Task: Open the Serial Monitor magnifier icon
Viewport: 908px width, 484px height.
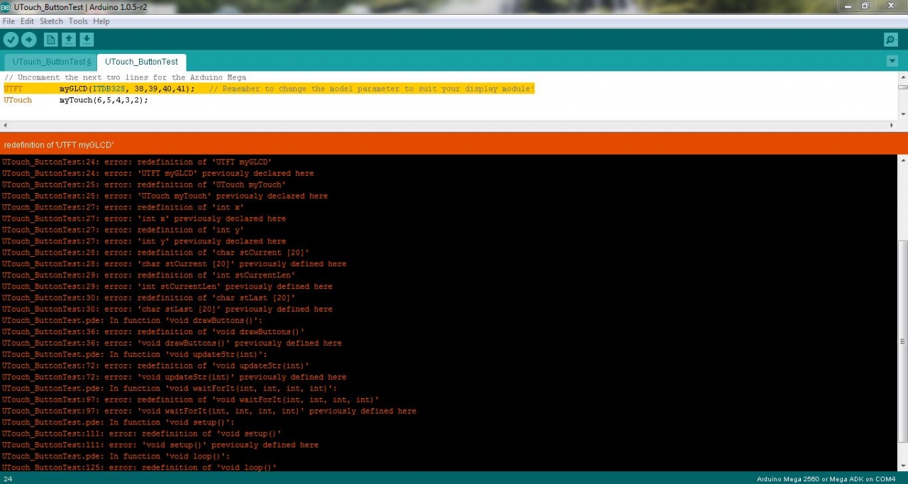Action: coord(890,40)
